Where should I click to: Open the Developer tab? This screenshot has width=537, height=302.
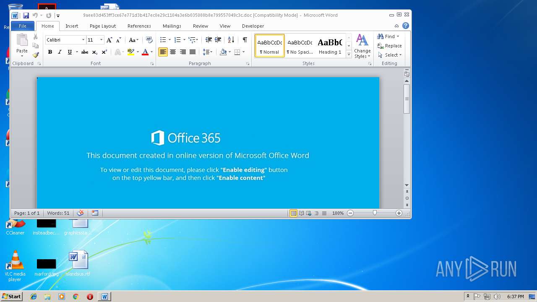(253, 26)
